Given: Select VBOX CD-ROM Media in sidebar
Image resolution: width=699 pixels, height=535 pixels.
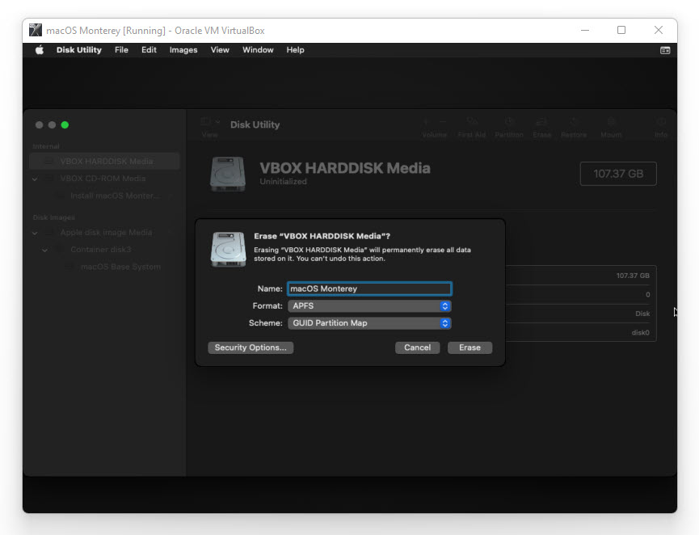Looking at the screenshot, I should click(103, 179).
